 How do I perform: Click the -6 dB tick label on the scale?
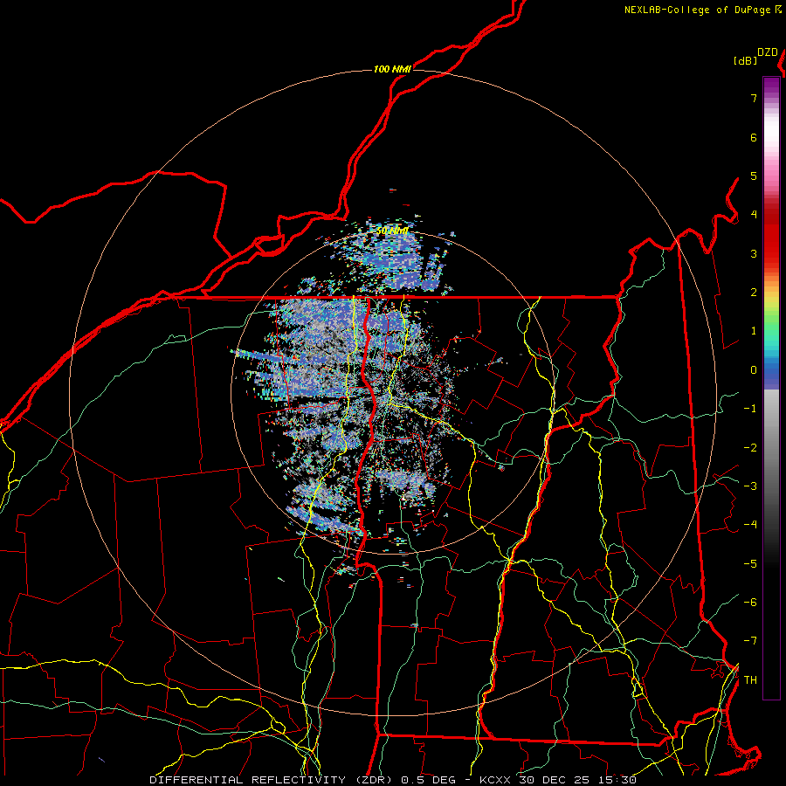tap(750, 603)
